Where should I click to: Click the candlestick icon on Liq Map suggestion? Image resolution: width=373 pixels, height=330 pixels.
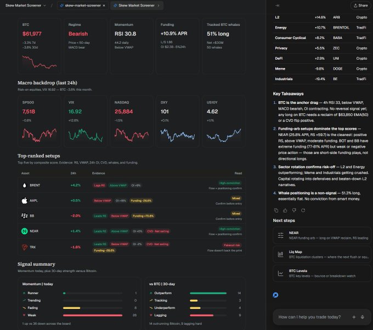281,254
